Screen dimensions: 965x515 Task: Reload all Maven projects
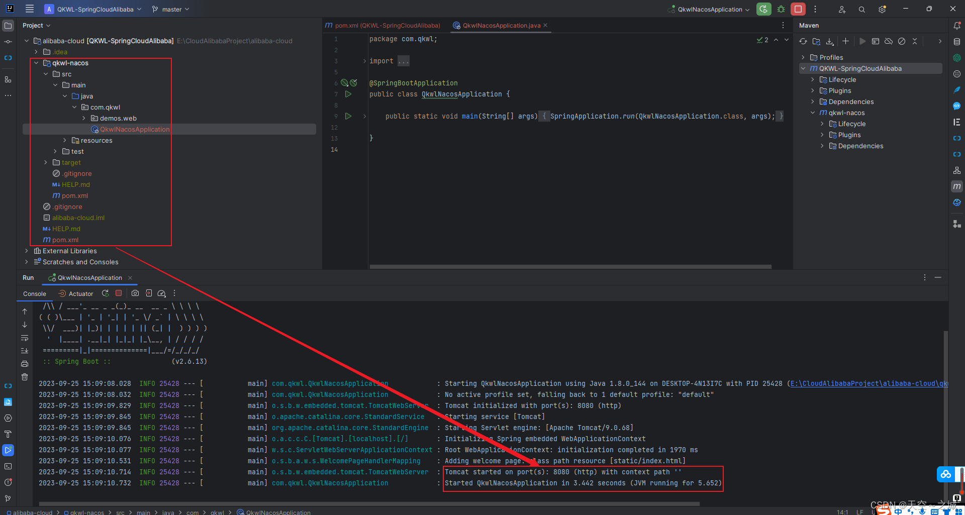pos(803,41)
